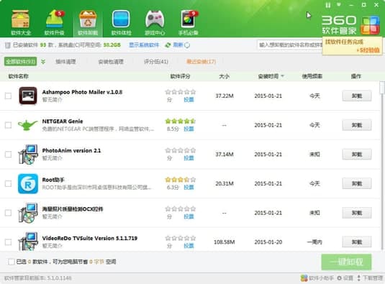The height and width of the screenshot is (284, 385).
Task: Tick checkbox for Ashampoo Photo Mailer
Action: pyautogui.click(x=8, y=96)
